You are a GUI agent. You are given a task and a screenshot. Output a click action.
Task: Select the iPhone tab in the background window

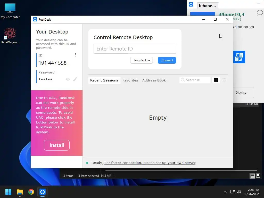click(208, 6)
